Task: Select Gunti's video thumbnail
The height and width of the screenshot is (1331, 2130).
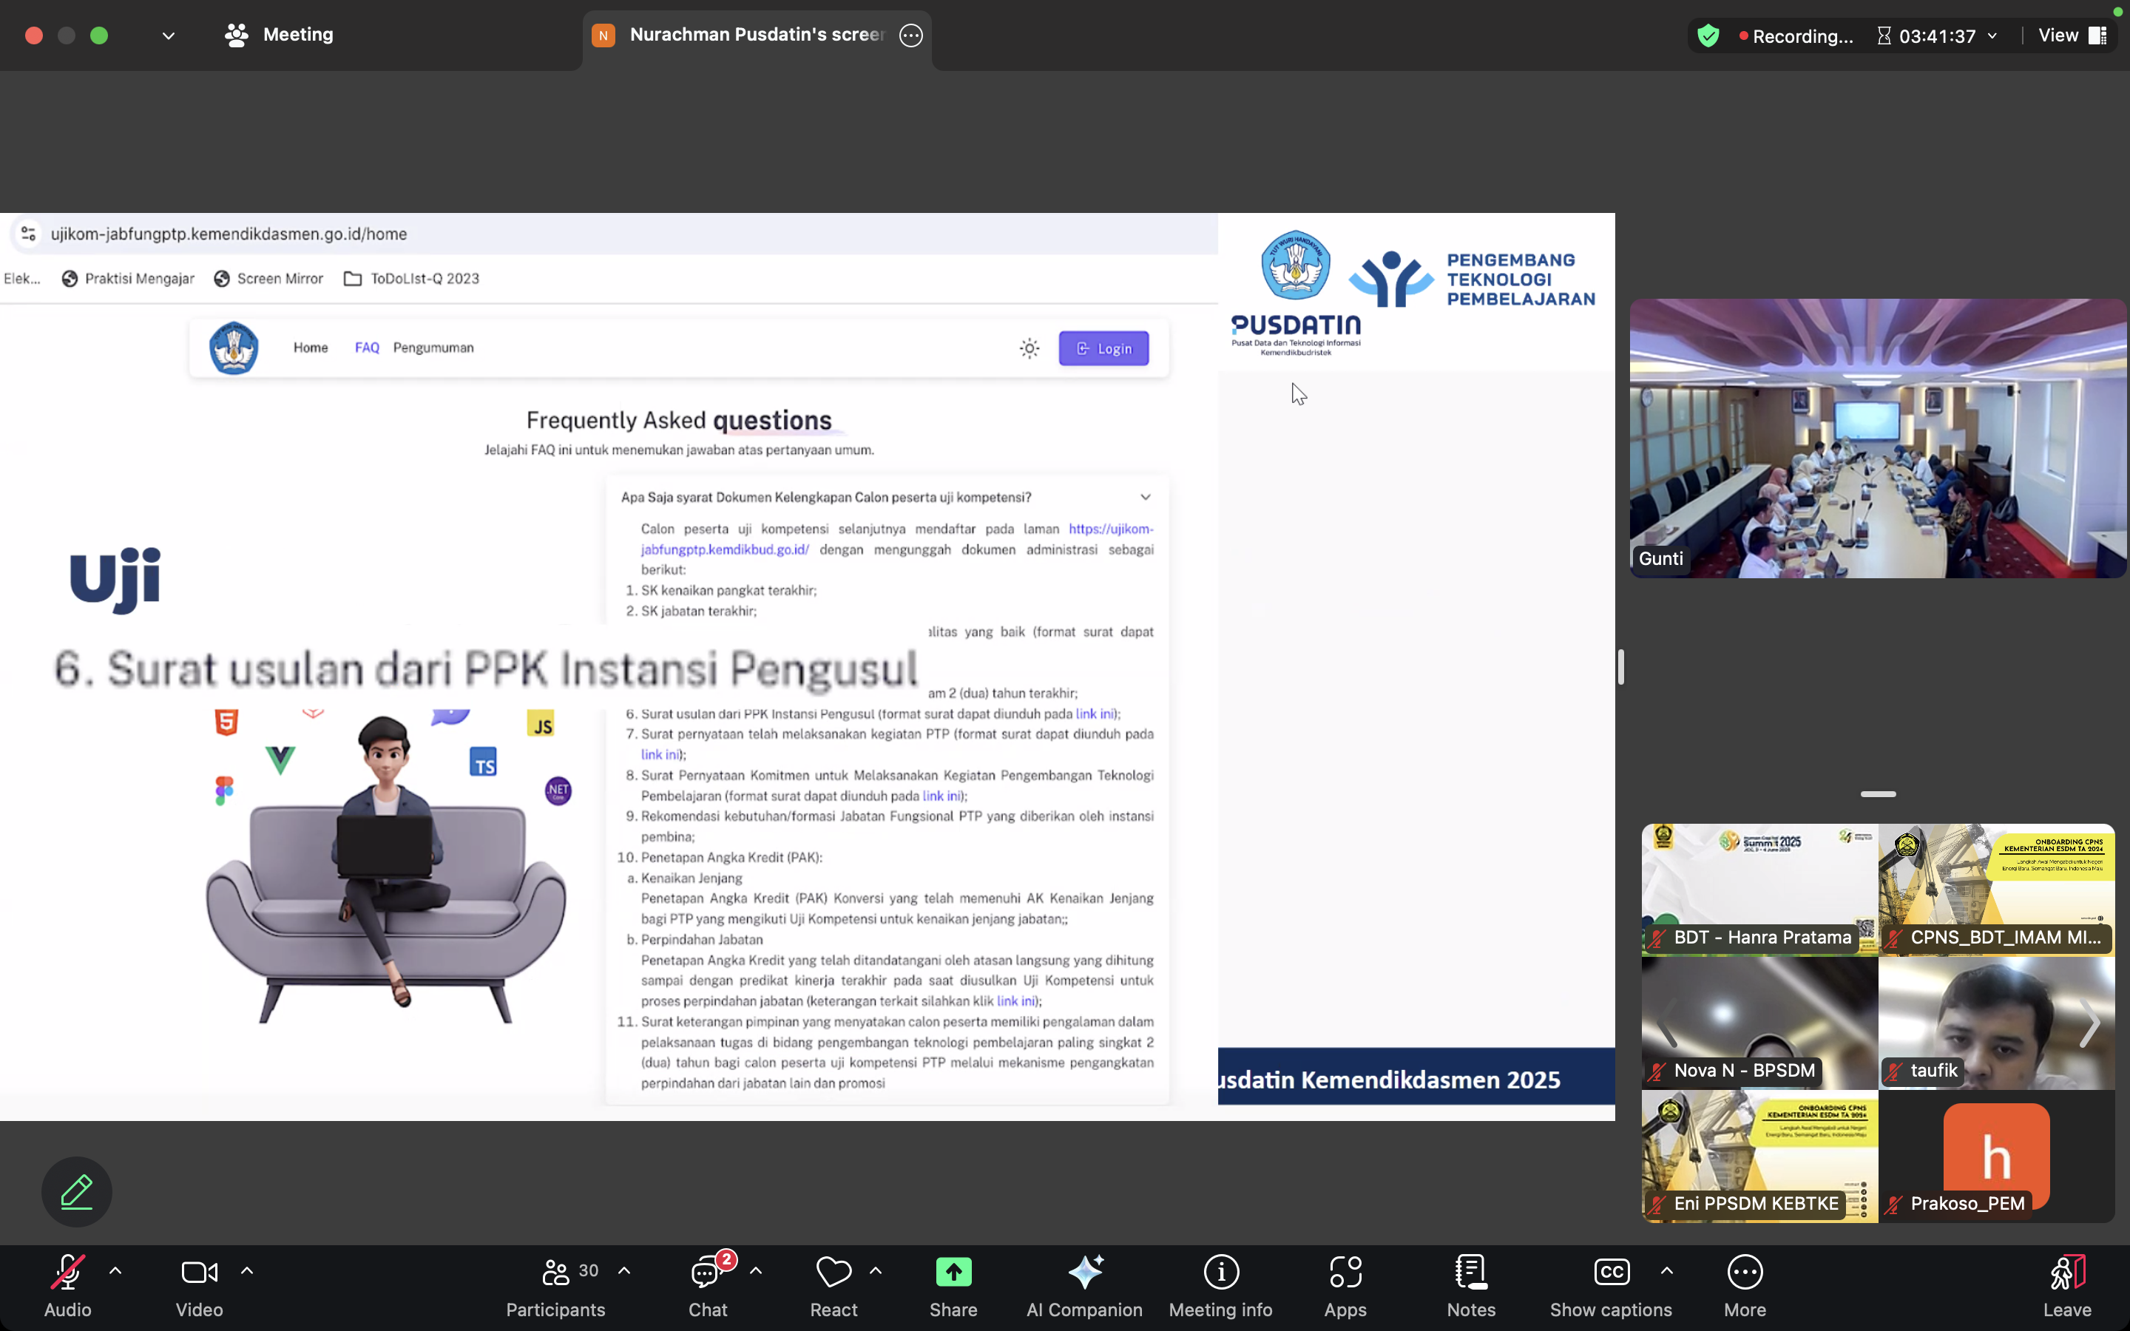Action: [x=1877, y=438]
